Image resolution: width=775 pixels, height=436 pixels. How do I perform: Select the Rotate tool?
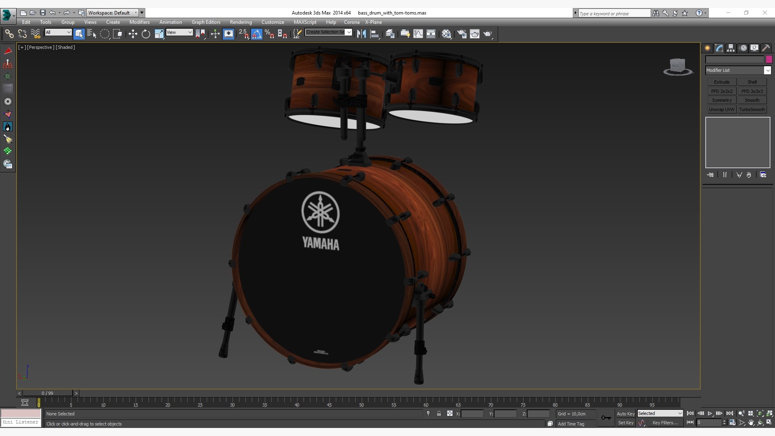click(146, 34)
